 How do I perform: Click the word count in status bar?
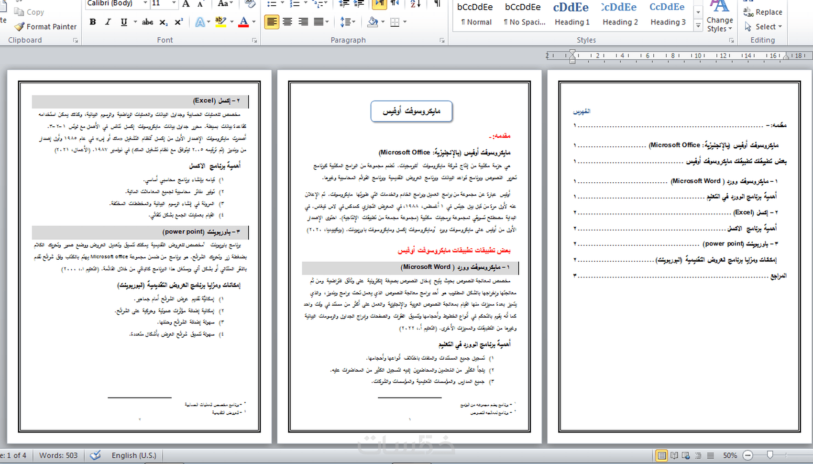(58, 455)
